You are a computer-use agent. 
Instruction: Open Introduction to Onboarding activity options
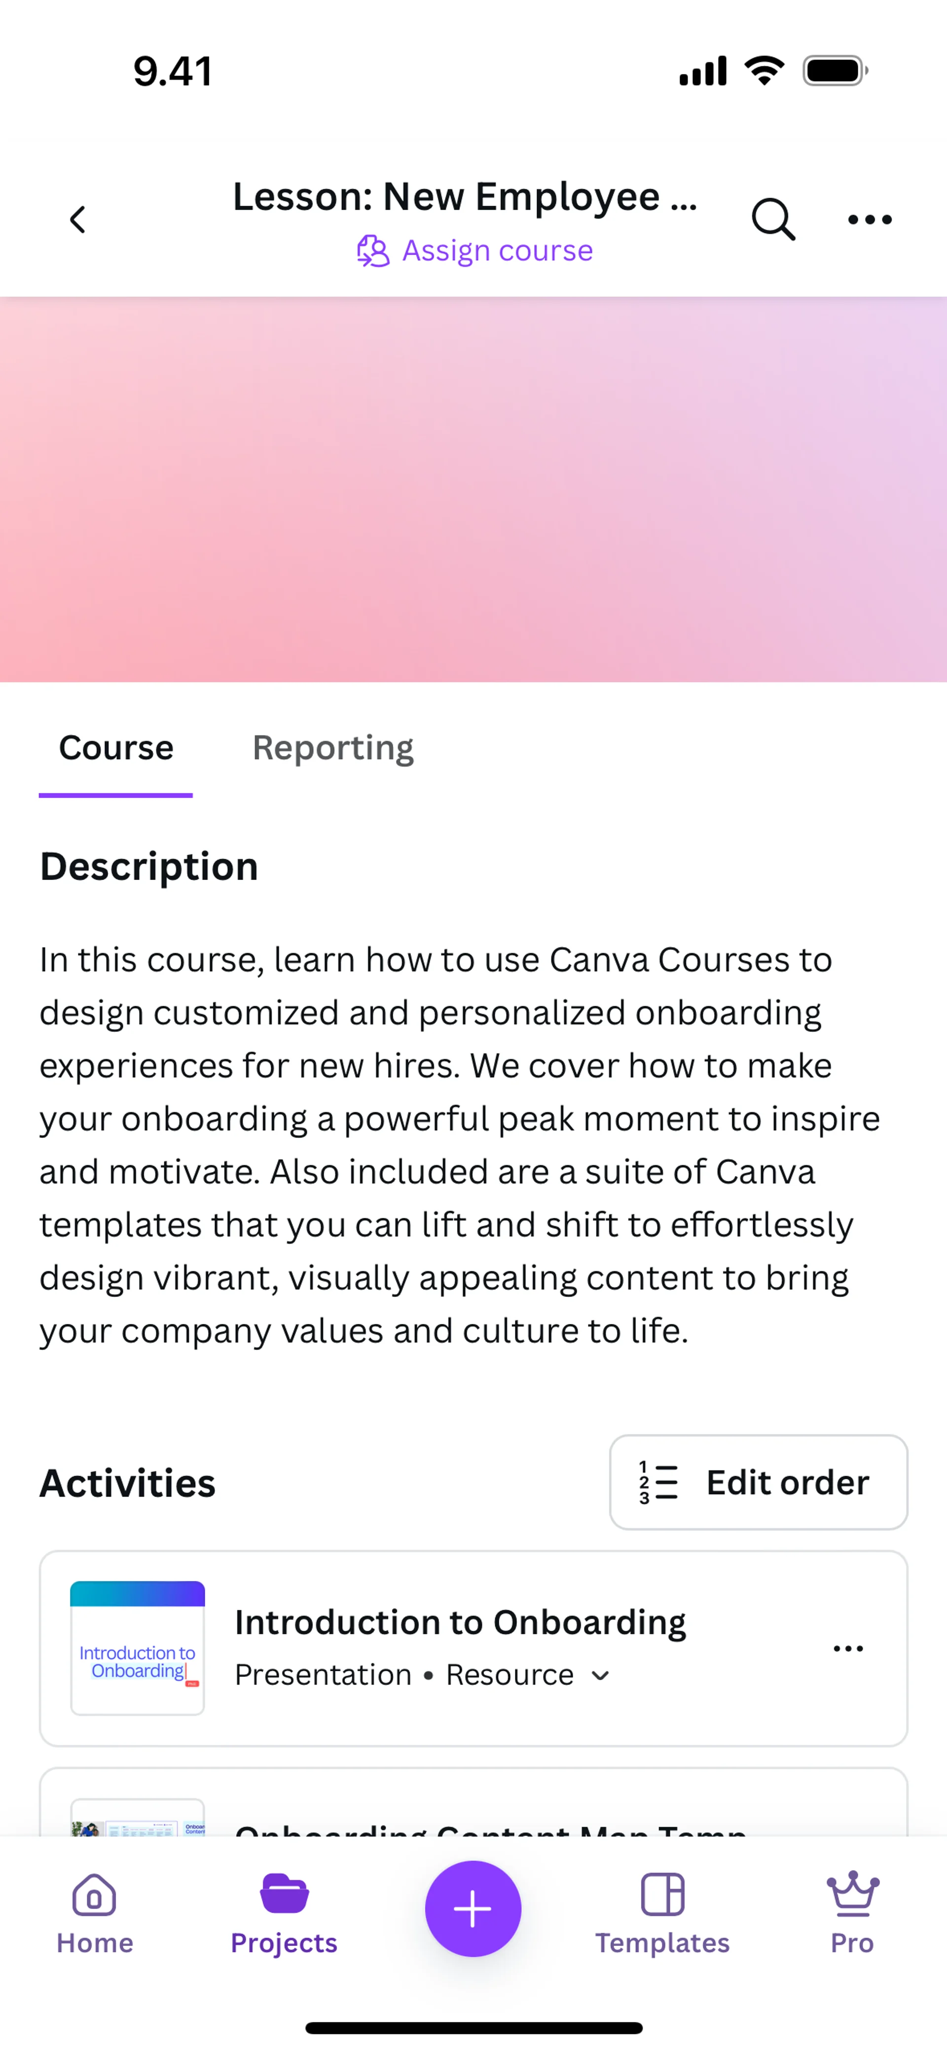click(847, 1648)
